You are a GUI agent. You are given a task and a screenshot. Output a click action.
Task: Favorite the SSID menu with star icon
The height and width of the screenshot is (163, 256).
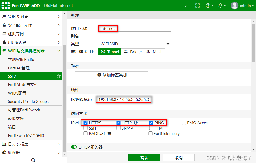point(59,76)
